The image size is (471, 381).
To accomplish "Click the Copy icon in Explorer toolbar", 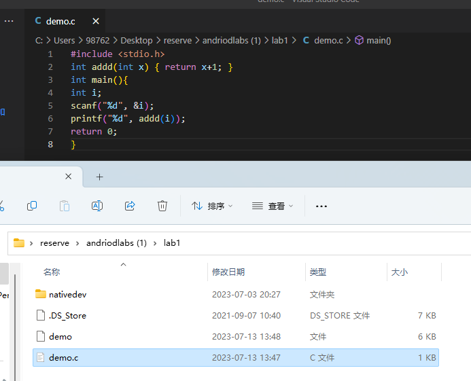I will point(32,206).
